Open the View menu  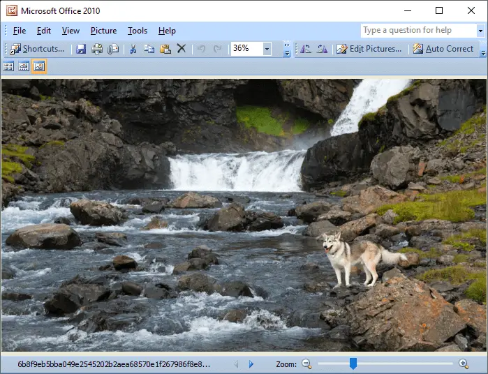(71, 31)
